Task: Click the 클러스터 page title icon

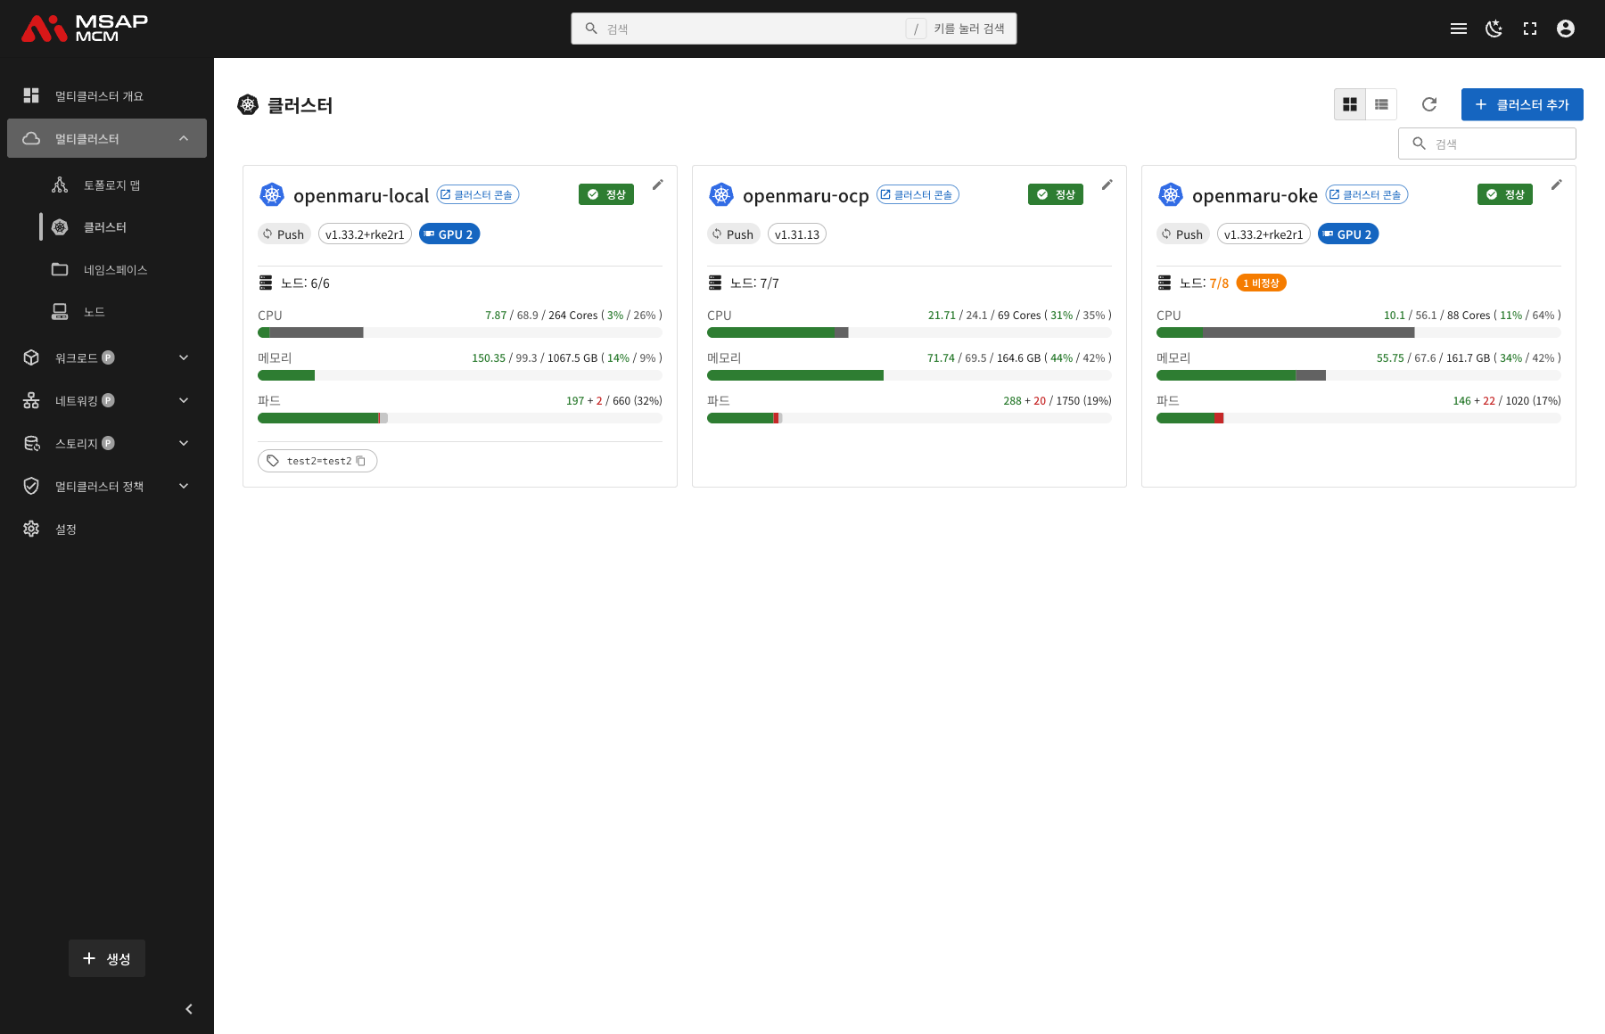Action: [248, 105]
